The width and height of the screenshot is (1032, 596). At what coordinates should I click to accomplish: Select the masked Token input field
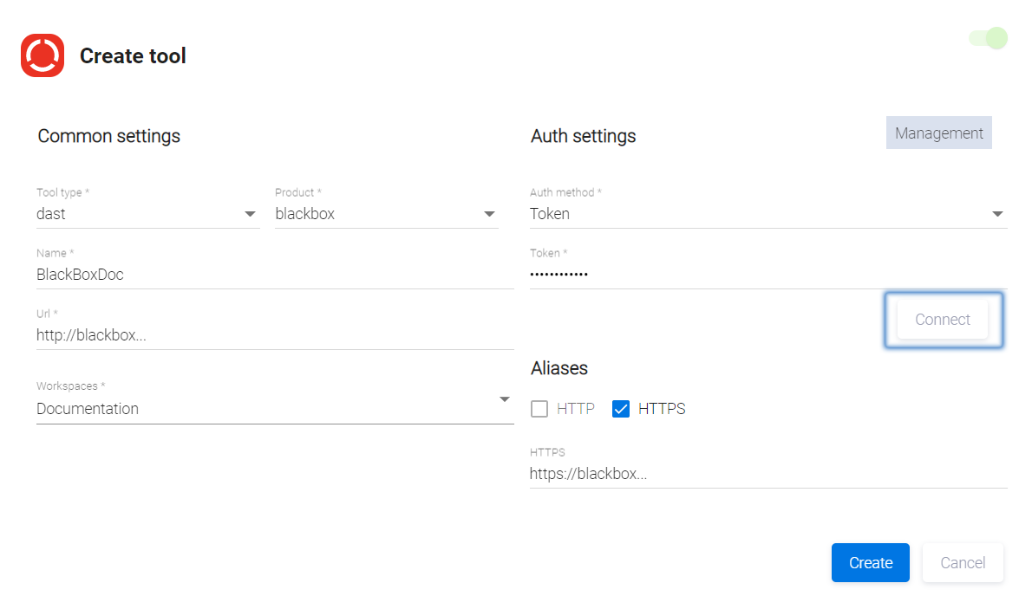point(767,275)
